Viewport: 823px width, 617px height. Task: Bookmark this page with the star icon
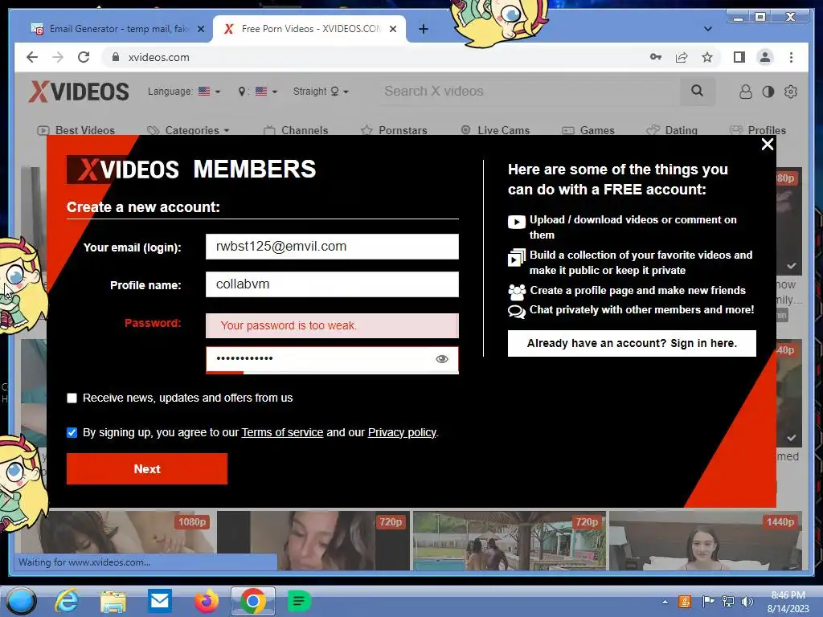click(707, 57)
